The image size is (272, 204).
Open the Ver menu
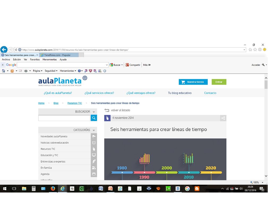click(x=25, y=59)
